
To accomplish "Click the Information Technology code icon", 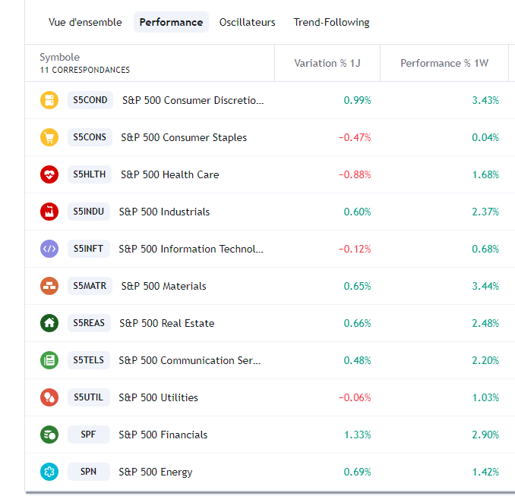I will tap(49, 249).
